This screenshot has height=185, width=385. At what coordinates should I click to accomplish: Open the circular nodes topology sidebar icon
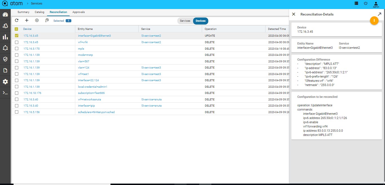pyautogui.click(x=5, y=48)
